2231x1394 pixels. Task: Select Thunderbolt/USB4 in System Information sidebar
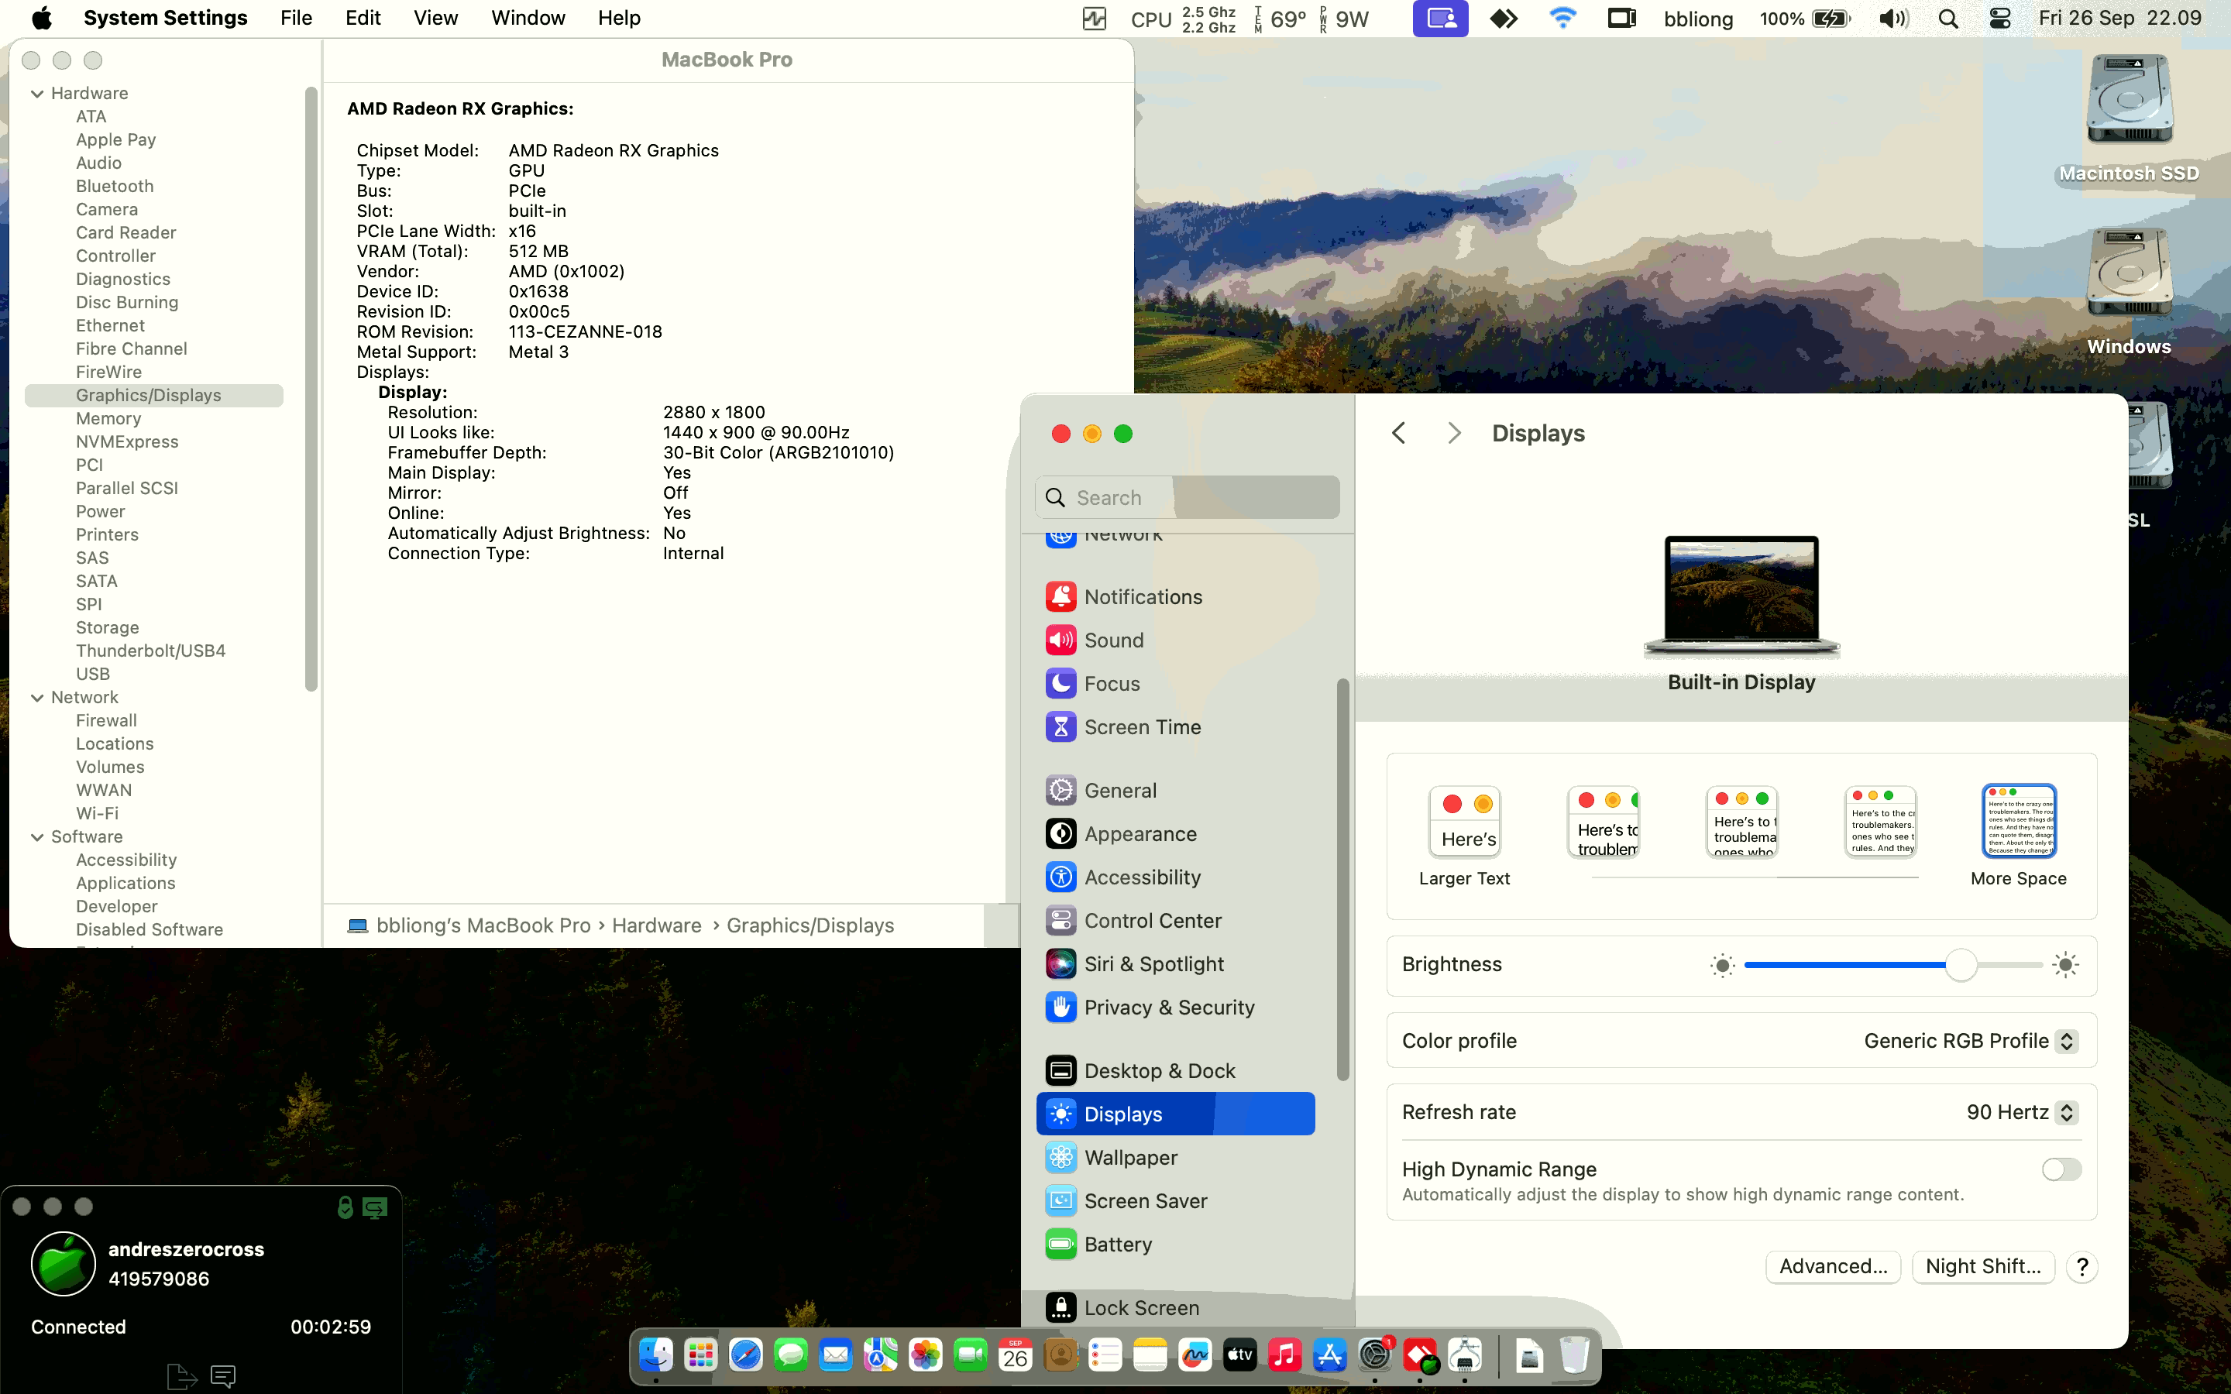coord(150,650)
